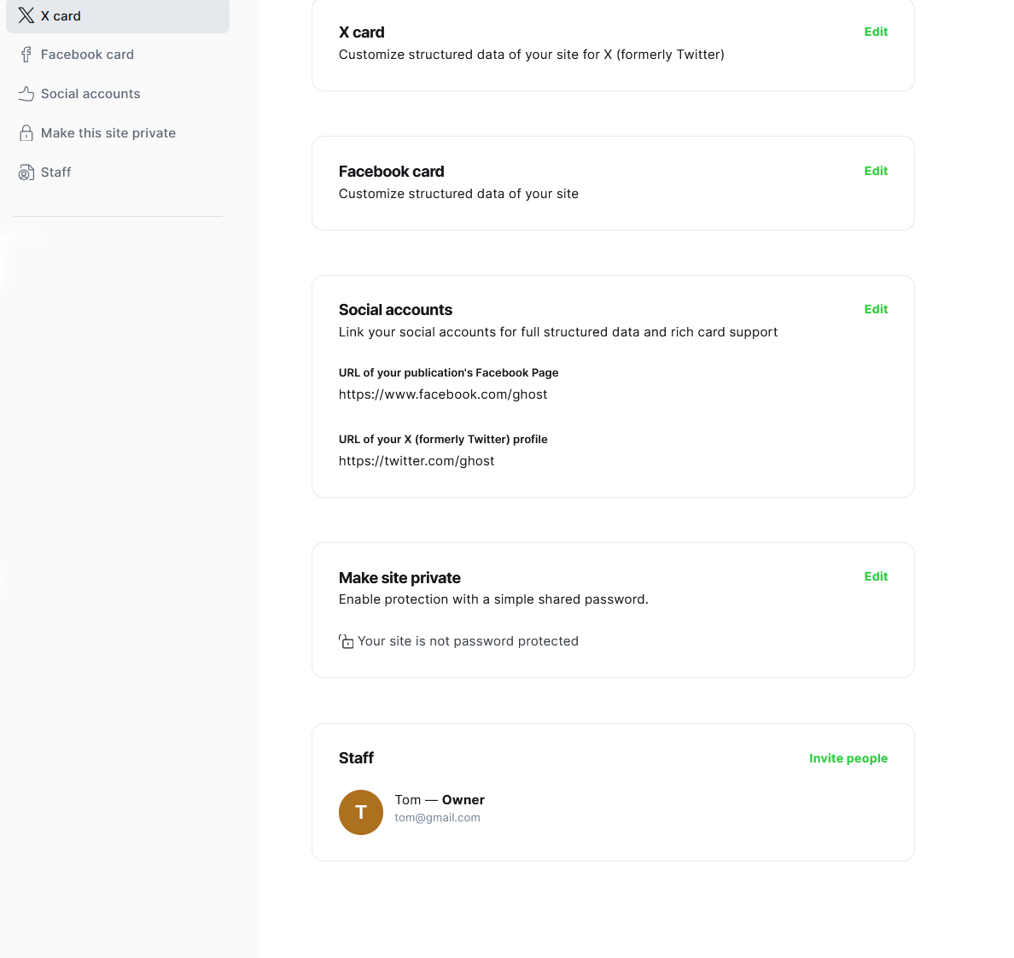Navigate to Staff in the sidebar

[56, 172]
